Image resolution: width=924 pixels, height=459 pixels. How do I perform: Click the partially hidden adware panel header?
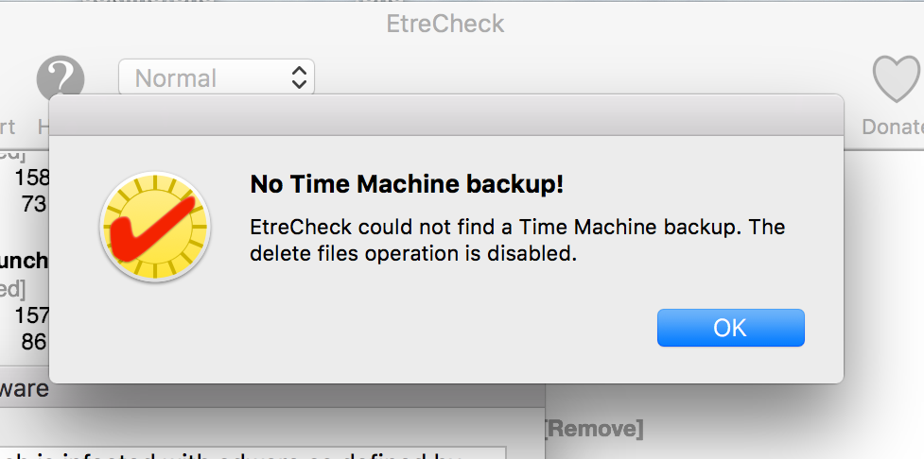point(24,388)
